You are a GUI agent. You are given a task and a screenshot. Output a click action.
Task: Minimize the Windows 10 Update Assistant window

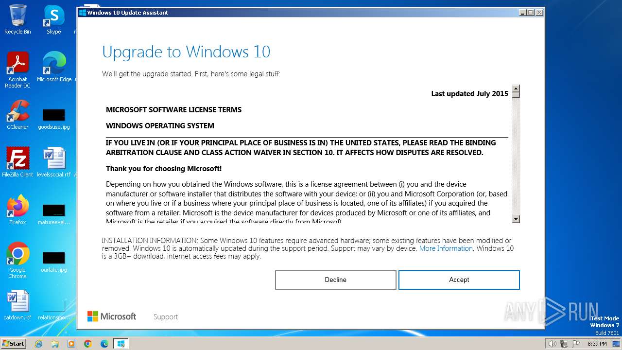(522, 13)
